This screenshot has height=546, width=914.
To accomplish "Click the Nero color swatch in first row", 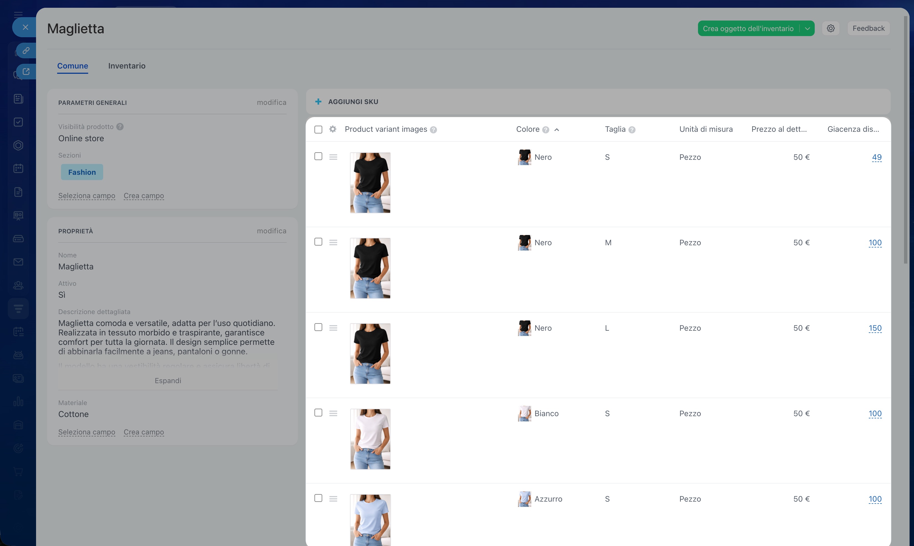I will pyautogui.click(x=524, y=157).
